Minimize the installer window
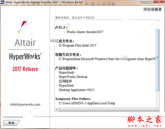Viewport: 165px width, 129px height. point(144,1)
